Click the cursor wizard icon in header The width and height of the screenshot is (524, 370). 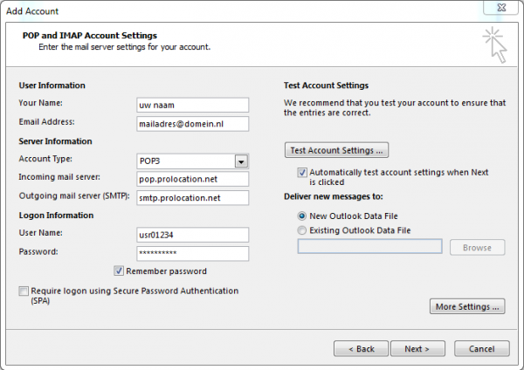coord(496,46)
